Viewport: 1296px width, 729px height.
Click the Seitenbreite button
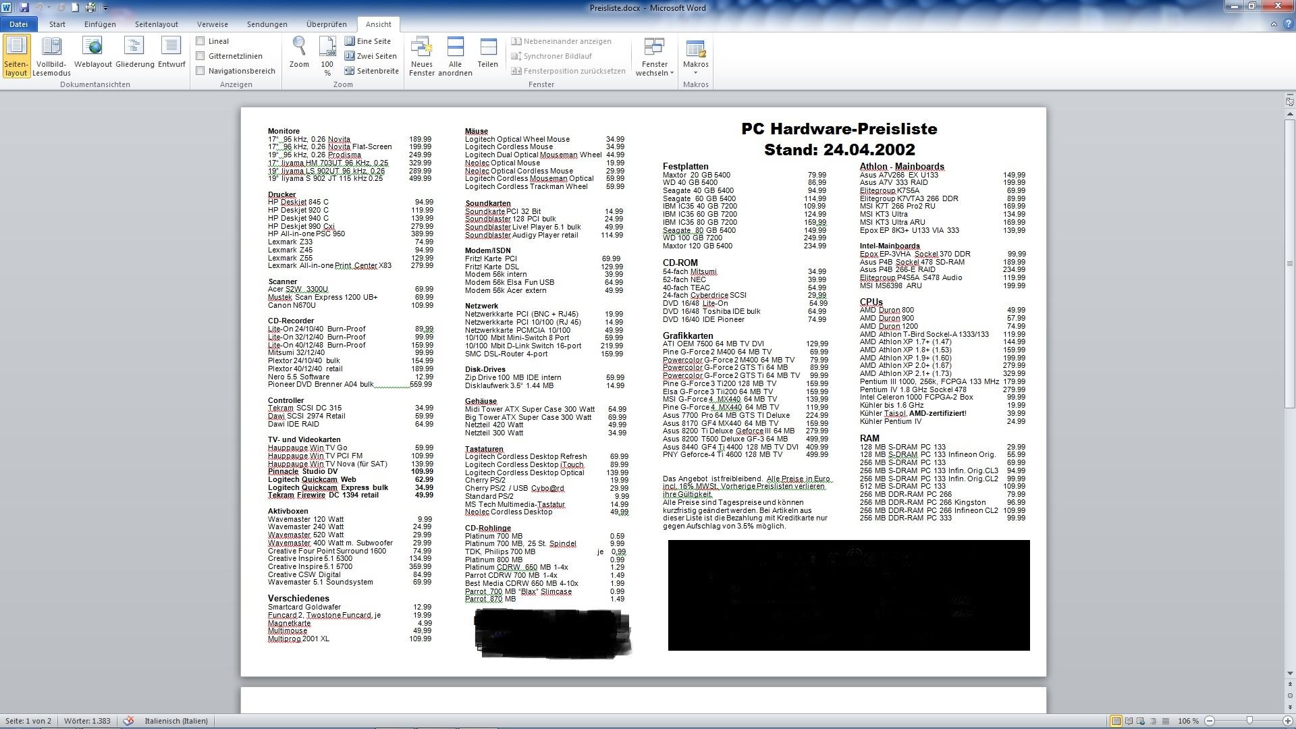pos(371,71)
